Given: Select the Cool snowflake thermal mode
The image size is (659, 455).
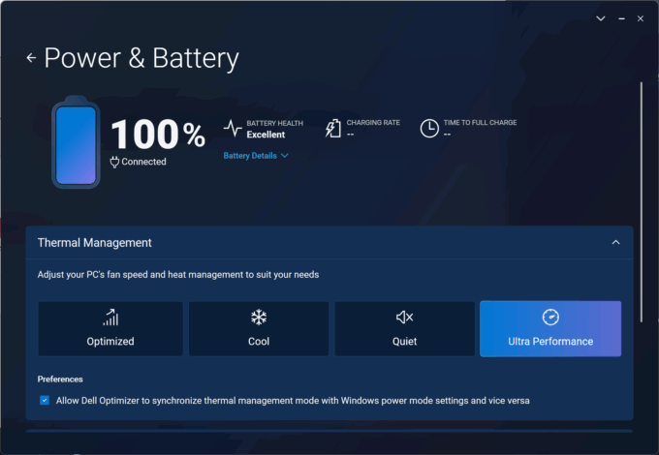Looking at the screenshot, I should click(258, 328).
